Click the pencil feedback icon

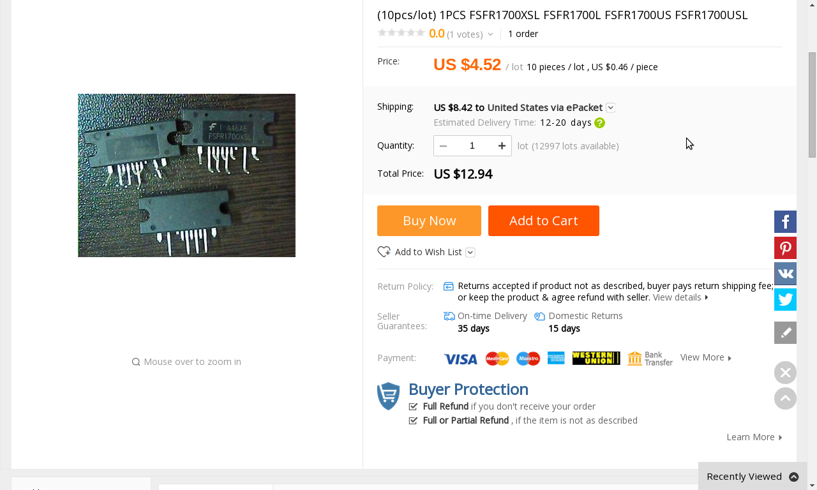[785, 332]
